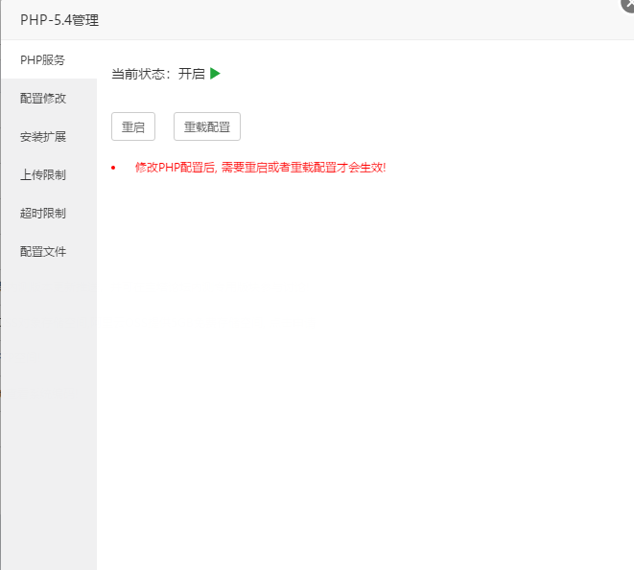Open the 安装扩展 section
Image resolution: width=634 pixels, height=570 pixels.
pos(49,137)
